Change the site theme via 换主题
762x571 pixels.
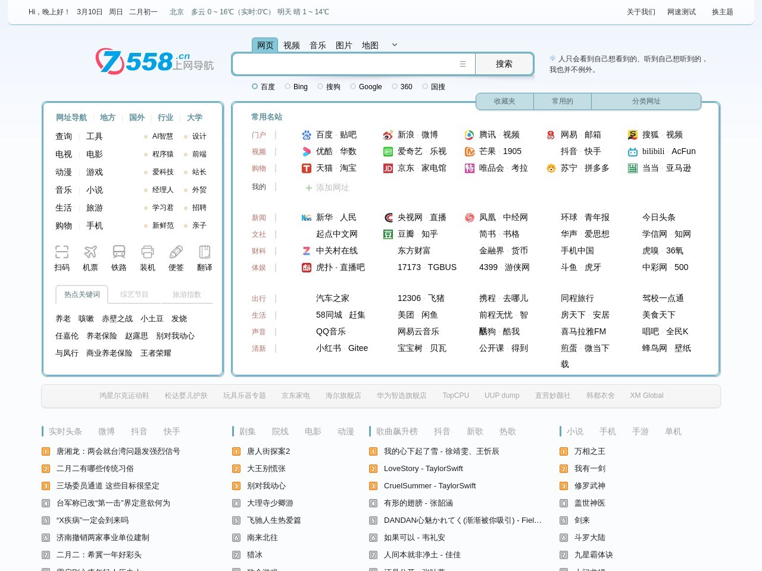pyautogui.click(x=722, y=12)
